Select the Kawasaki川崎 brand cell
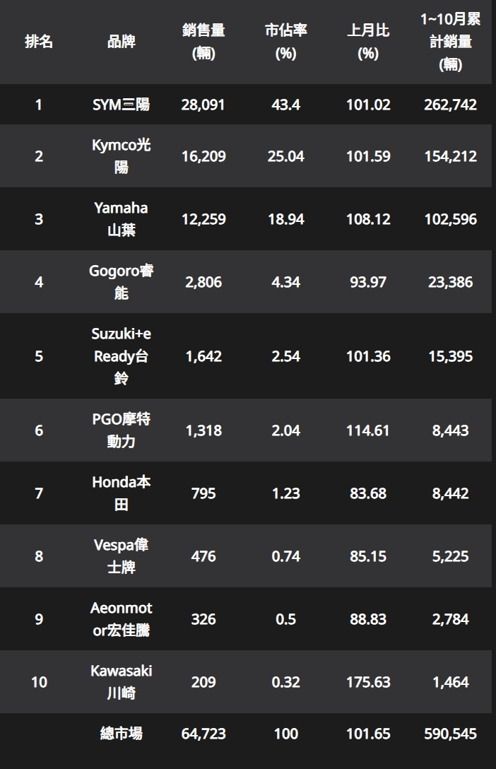496x769 pixels. pyautogui.click(x=121, y=681)
